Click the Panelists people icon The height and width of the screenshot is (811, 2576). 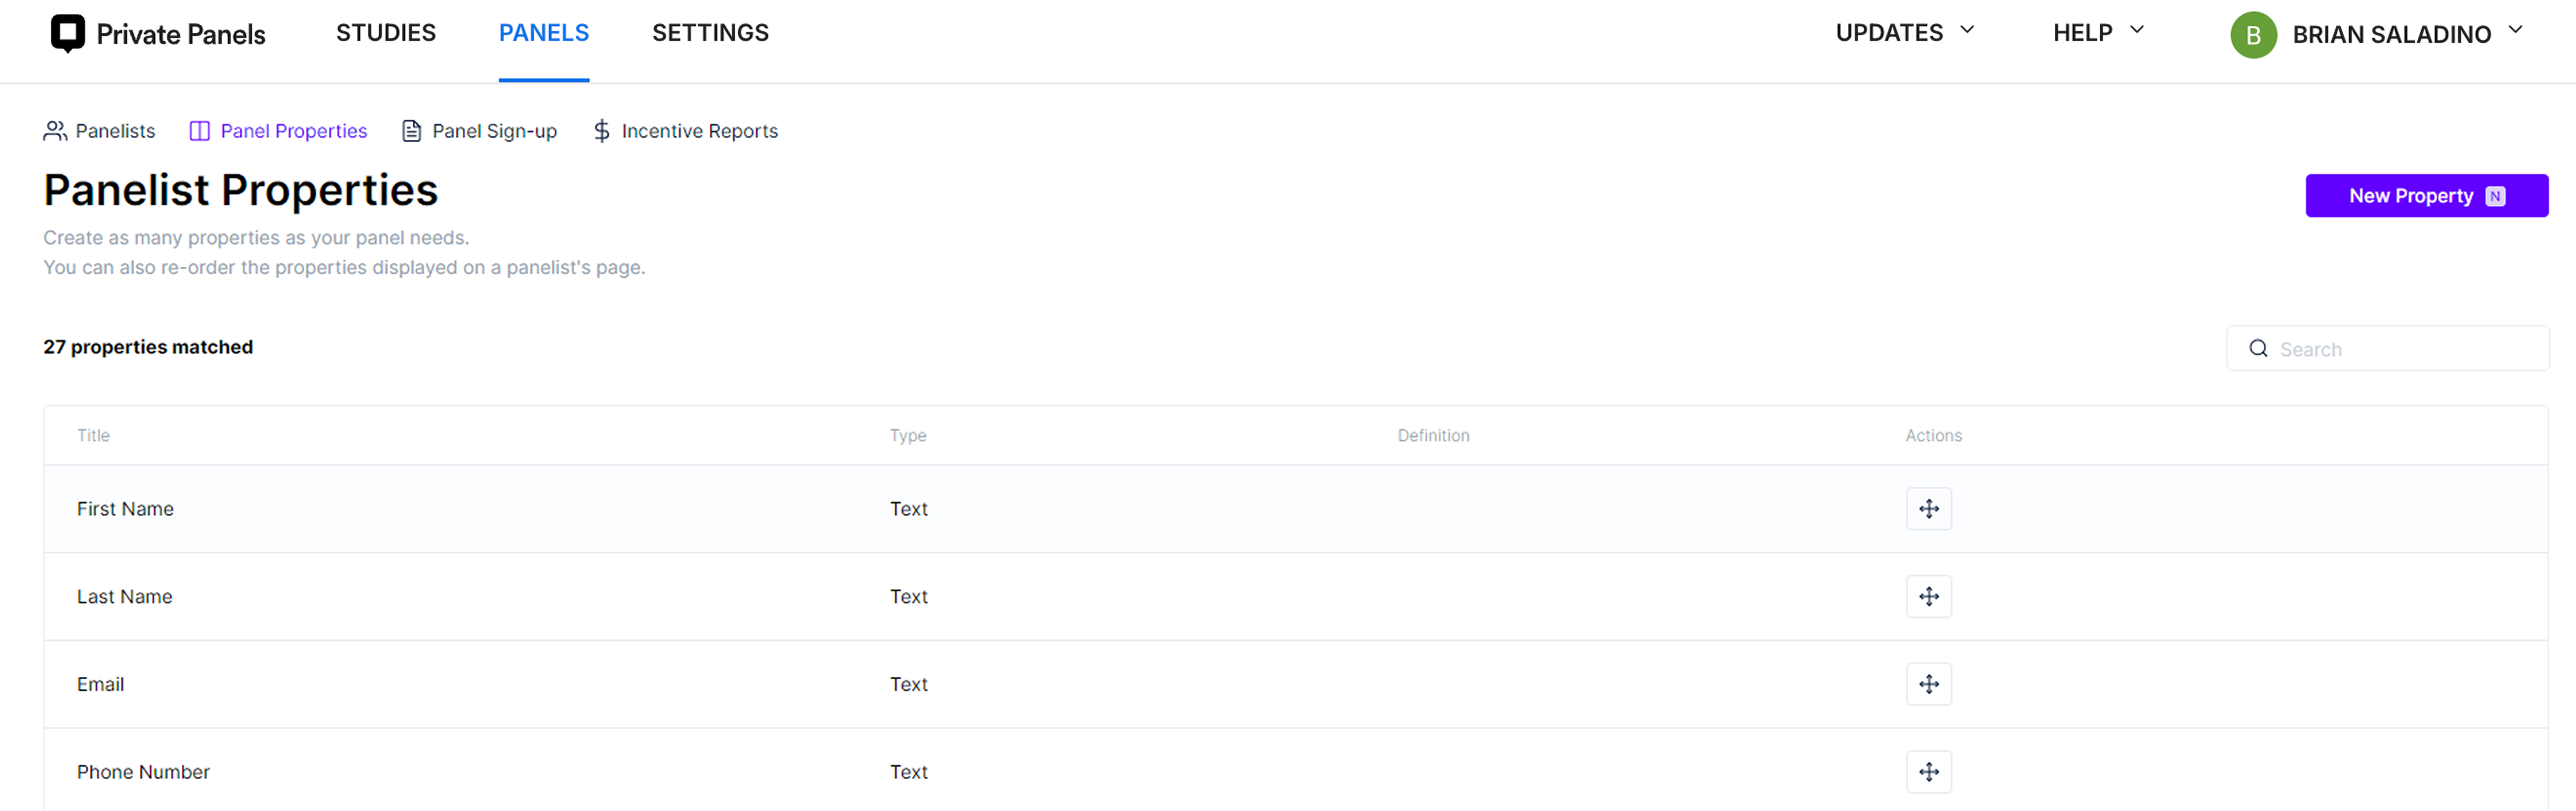coord(55,131)
